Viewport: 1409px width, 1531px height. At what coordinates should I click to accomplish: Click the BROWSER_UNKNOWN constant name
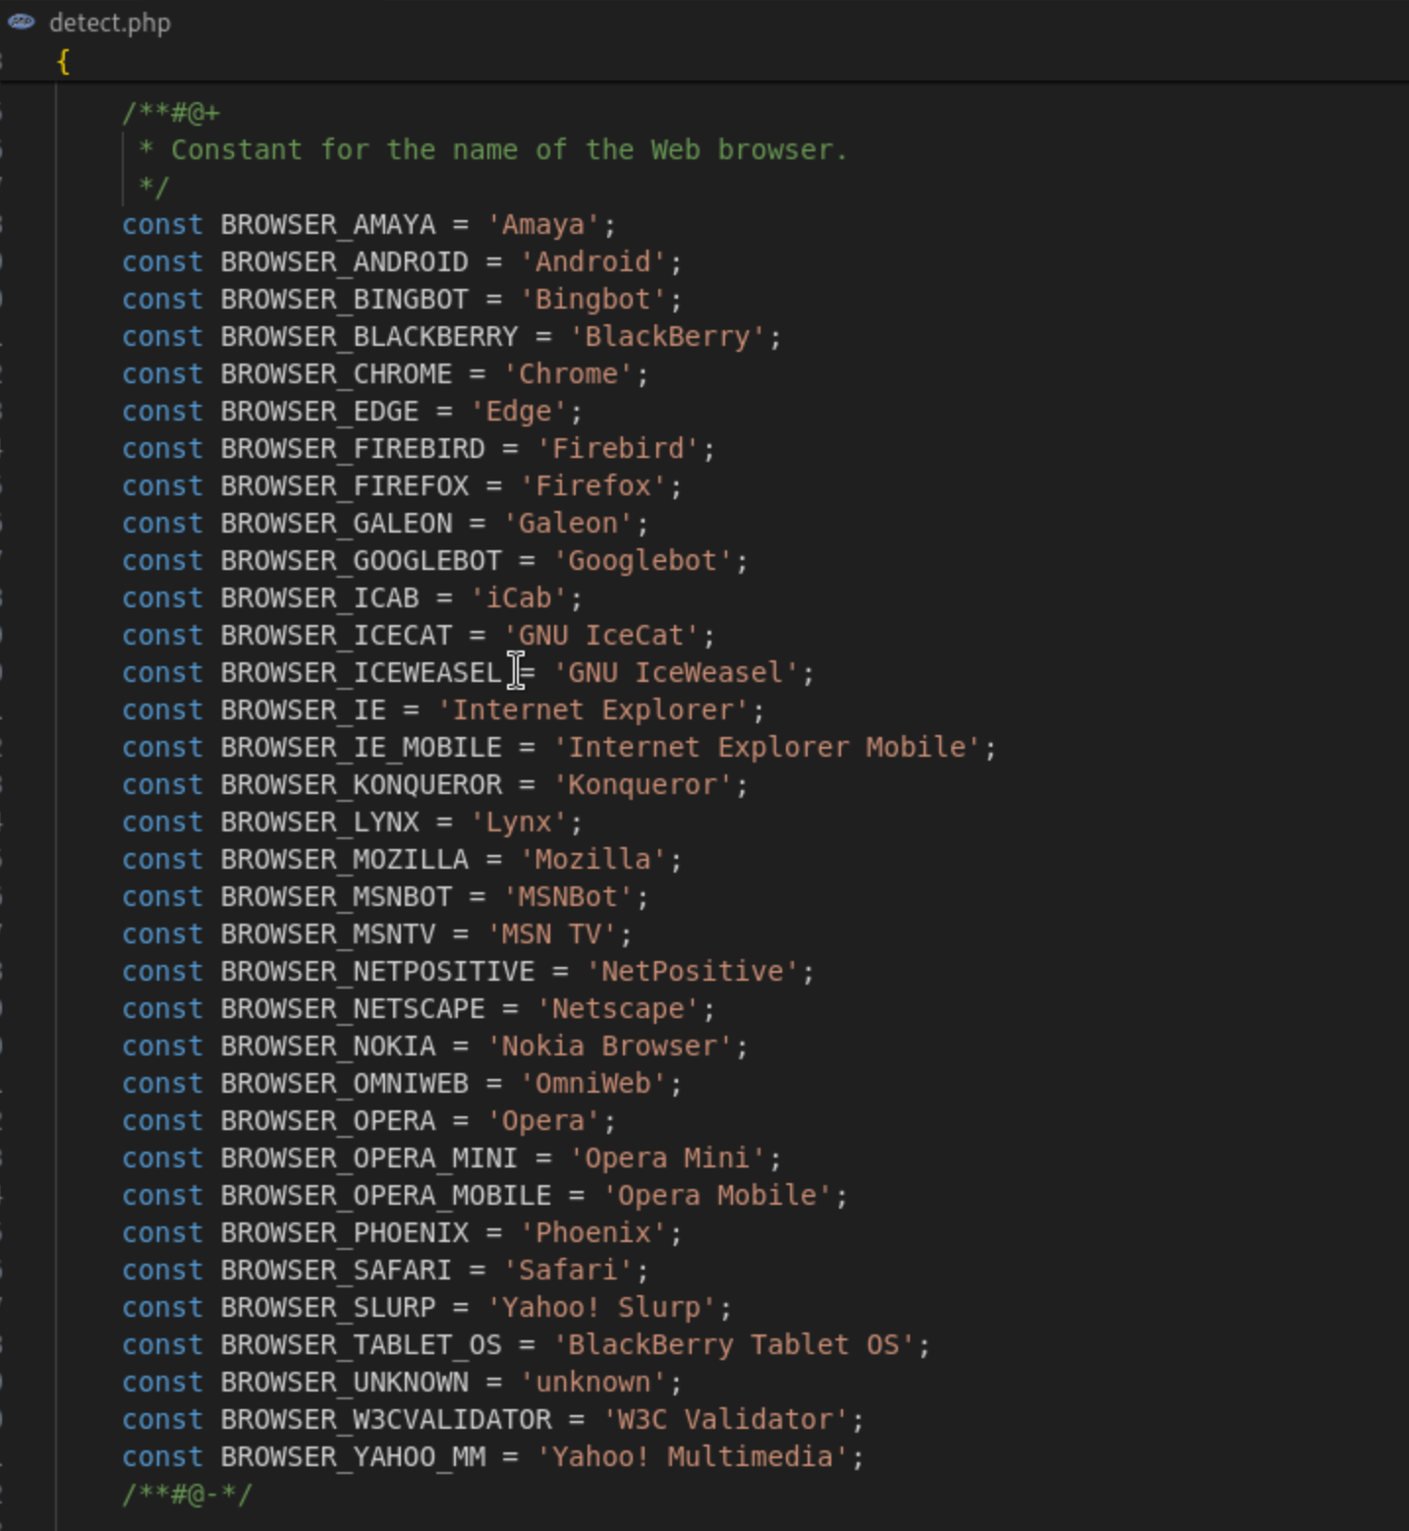345,1383
